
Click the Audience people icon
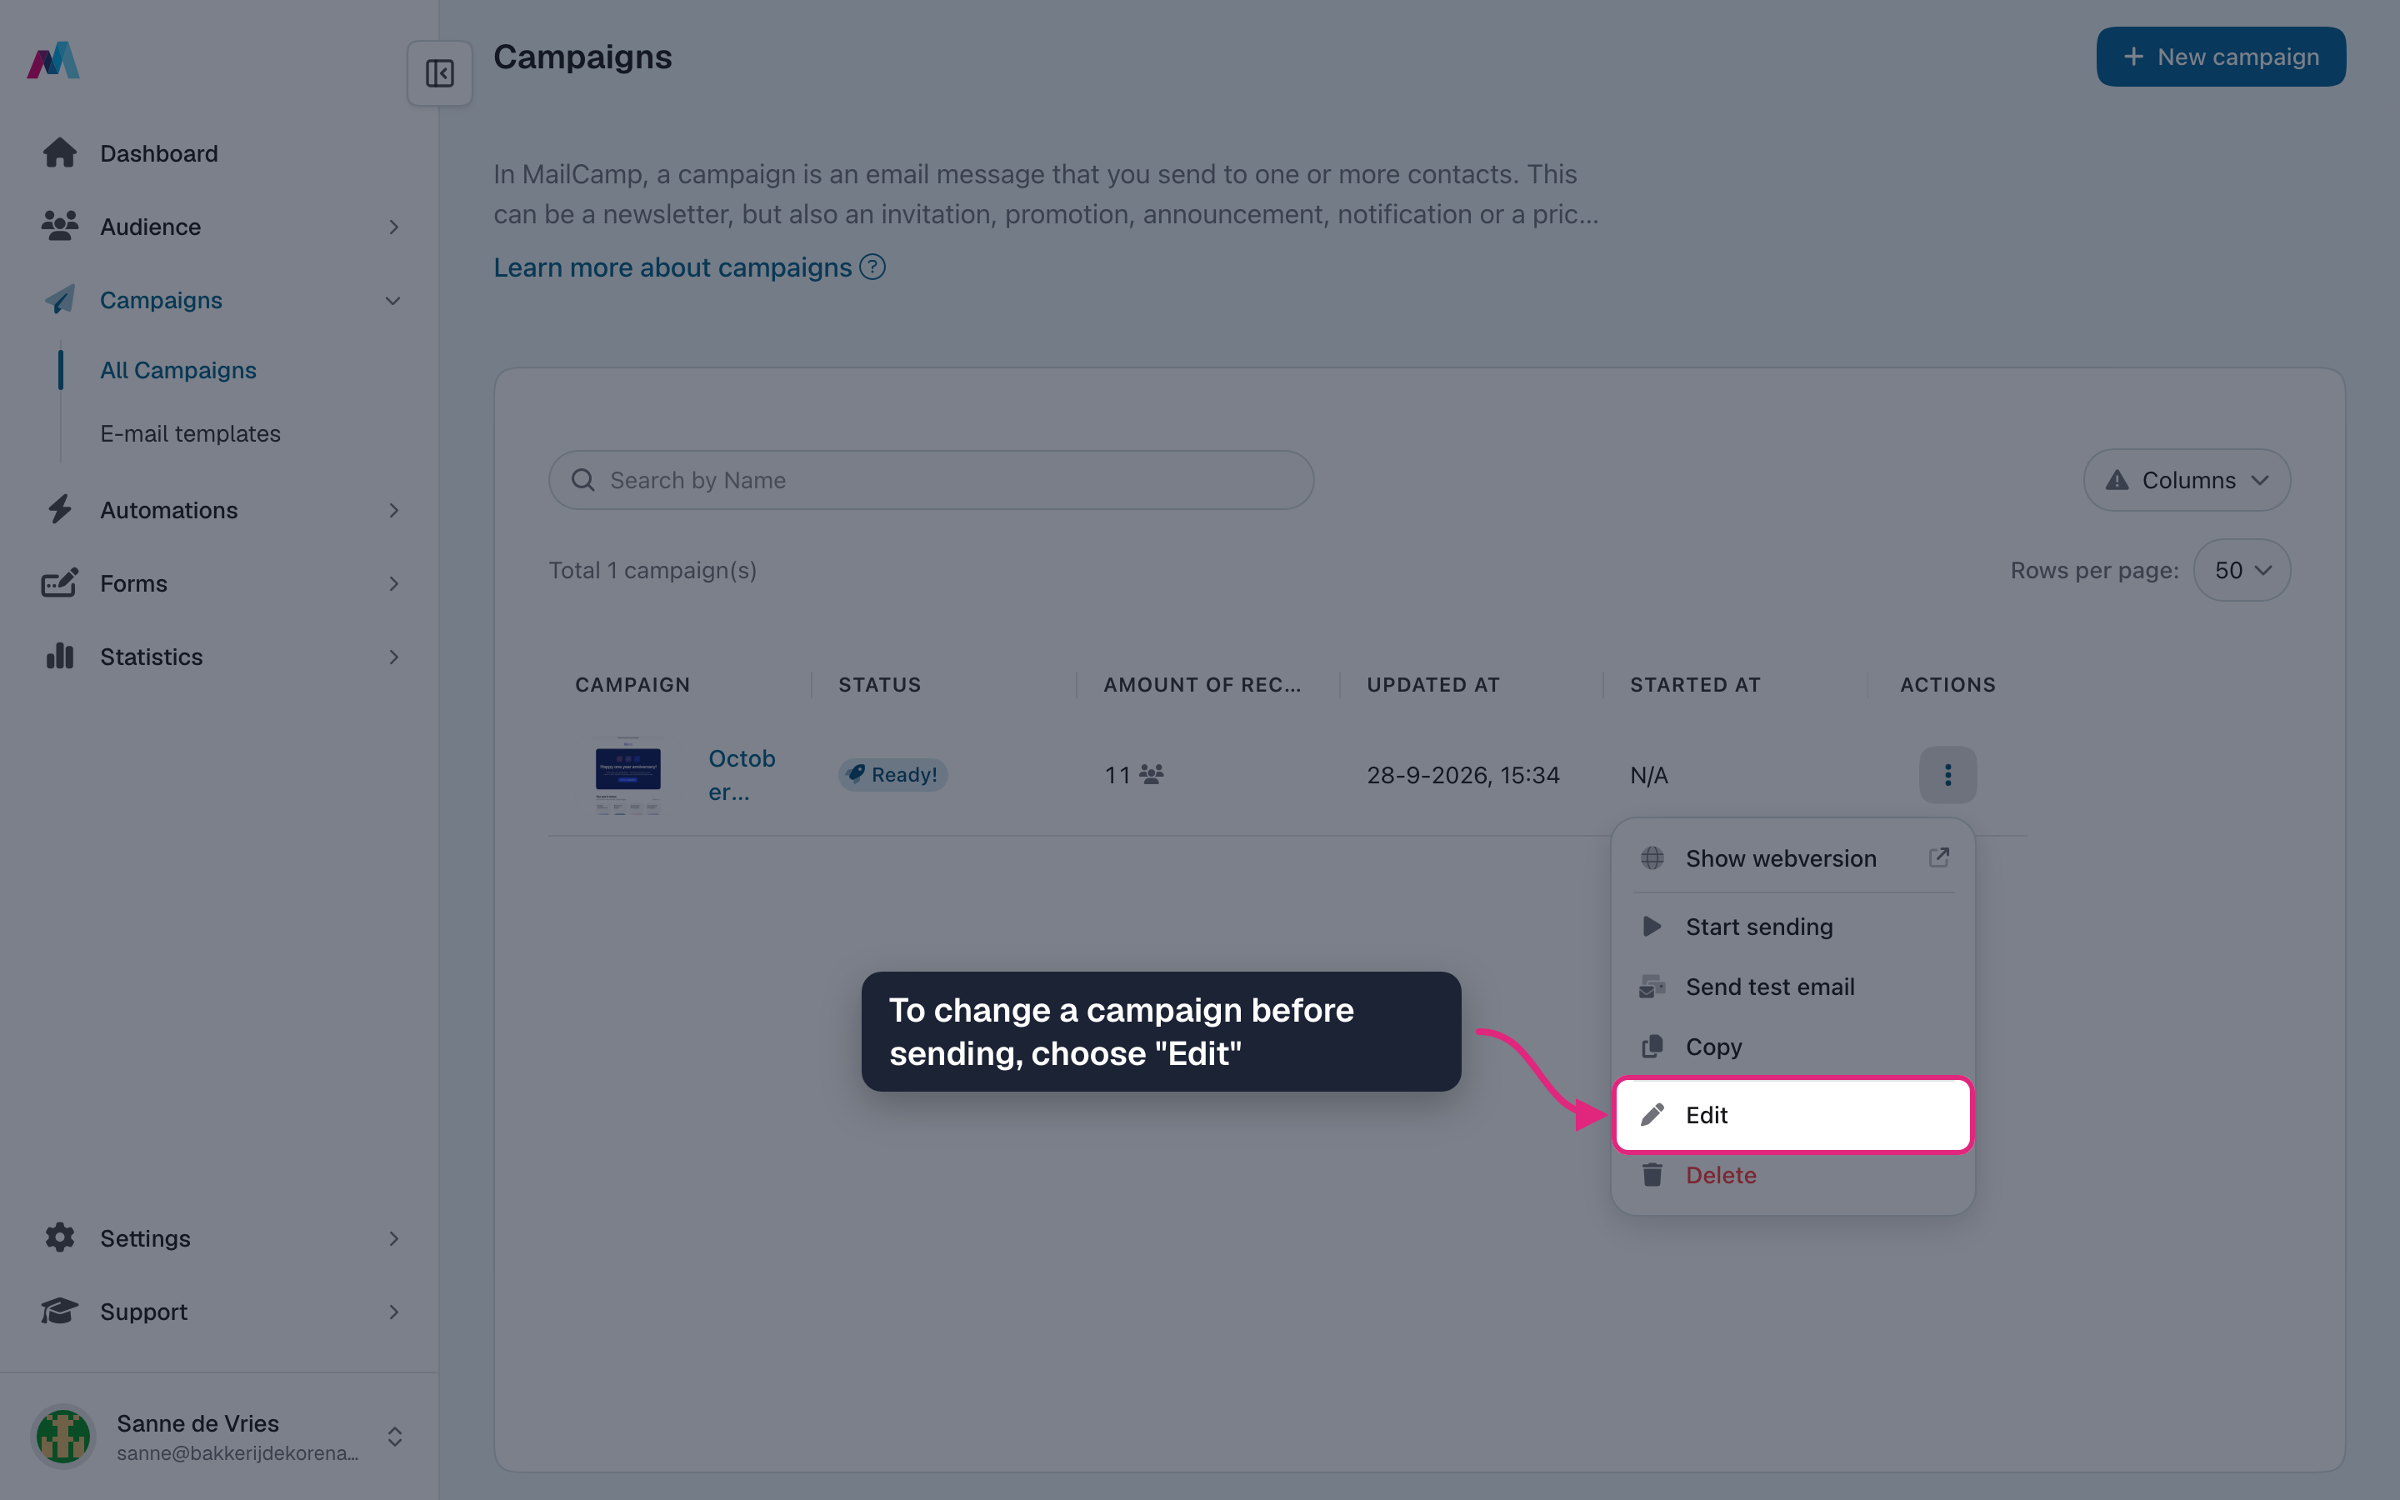click(59, 226)
